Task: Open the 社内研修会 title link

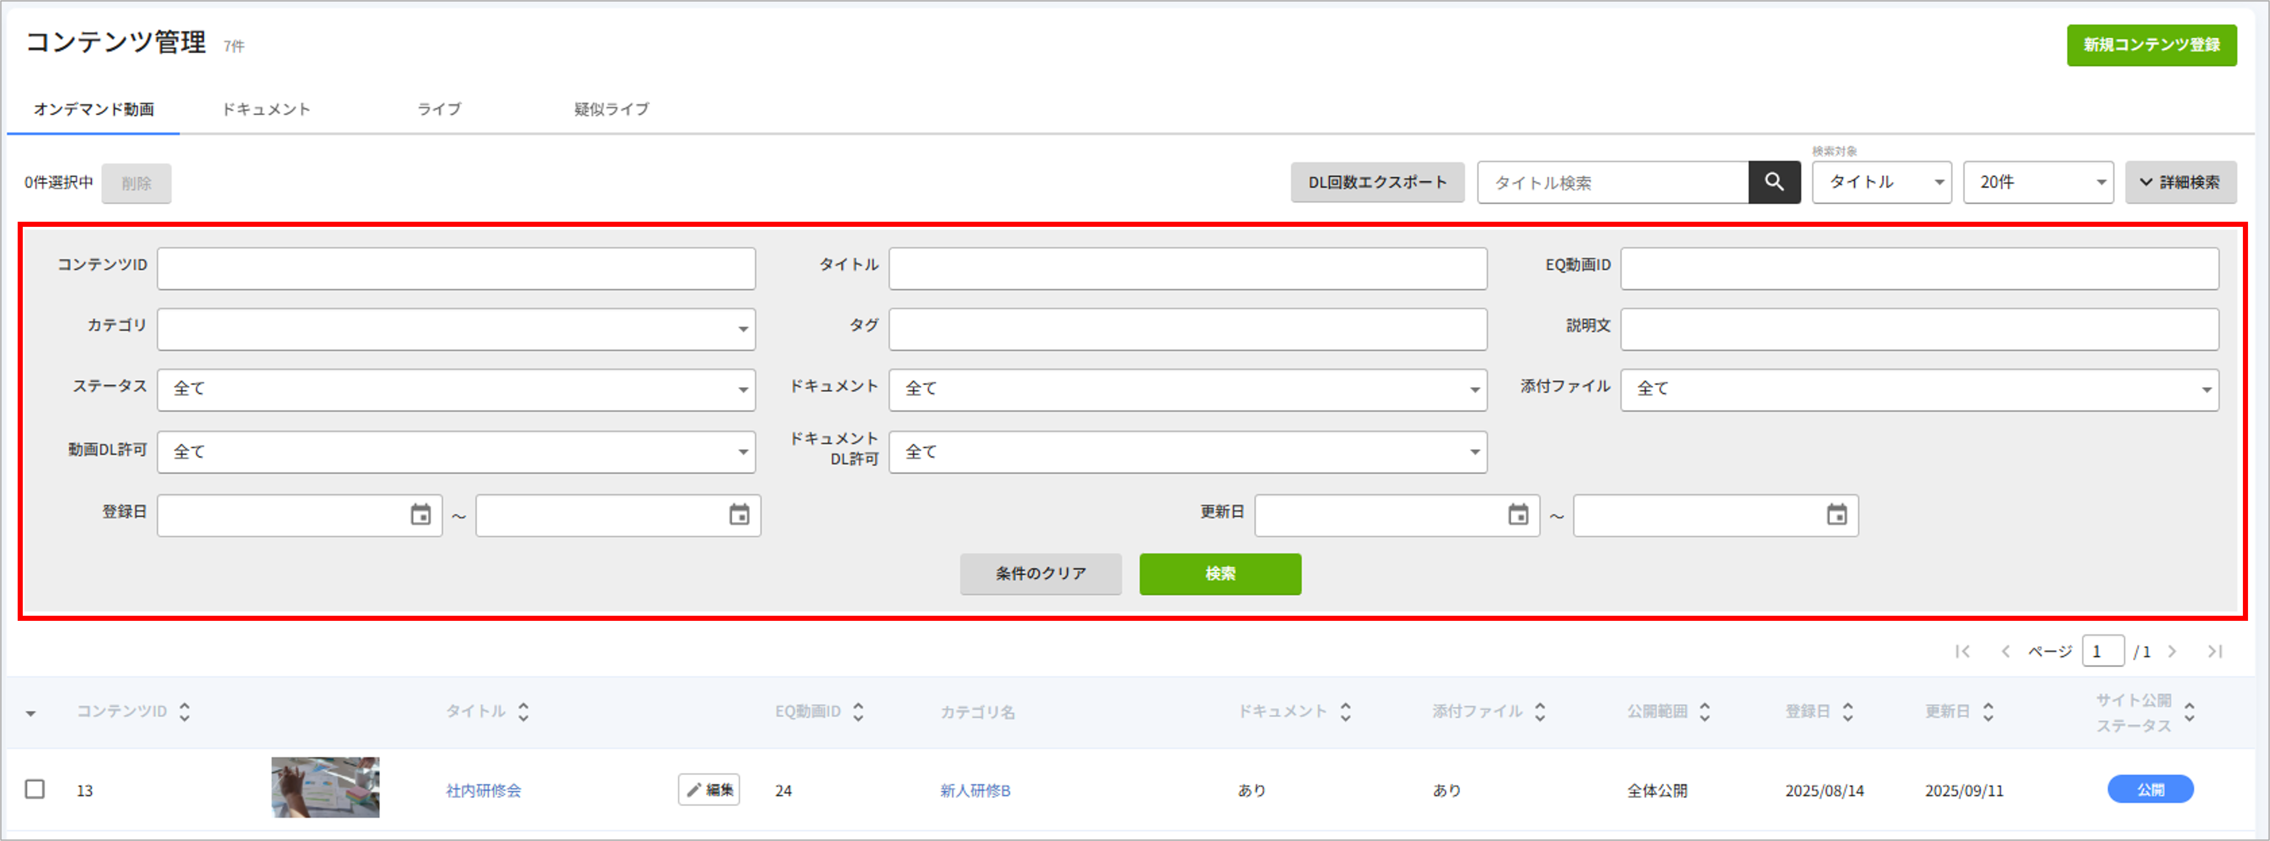Action: [483, 791]
